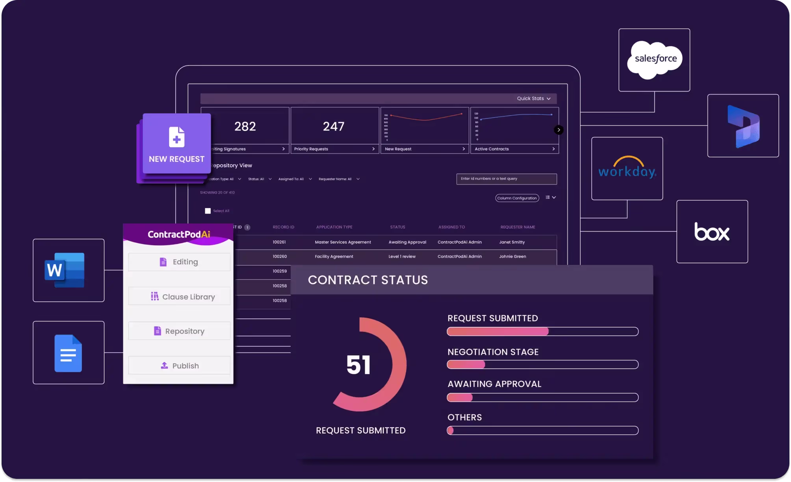Viewport: 791px width, 482px height.
Task: Expand the Awaiting Signatures card arrow
Action: tap(283, 149)
